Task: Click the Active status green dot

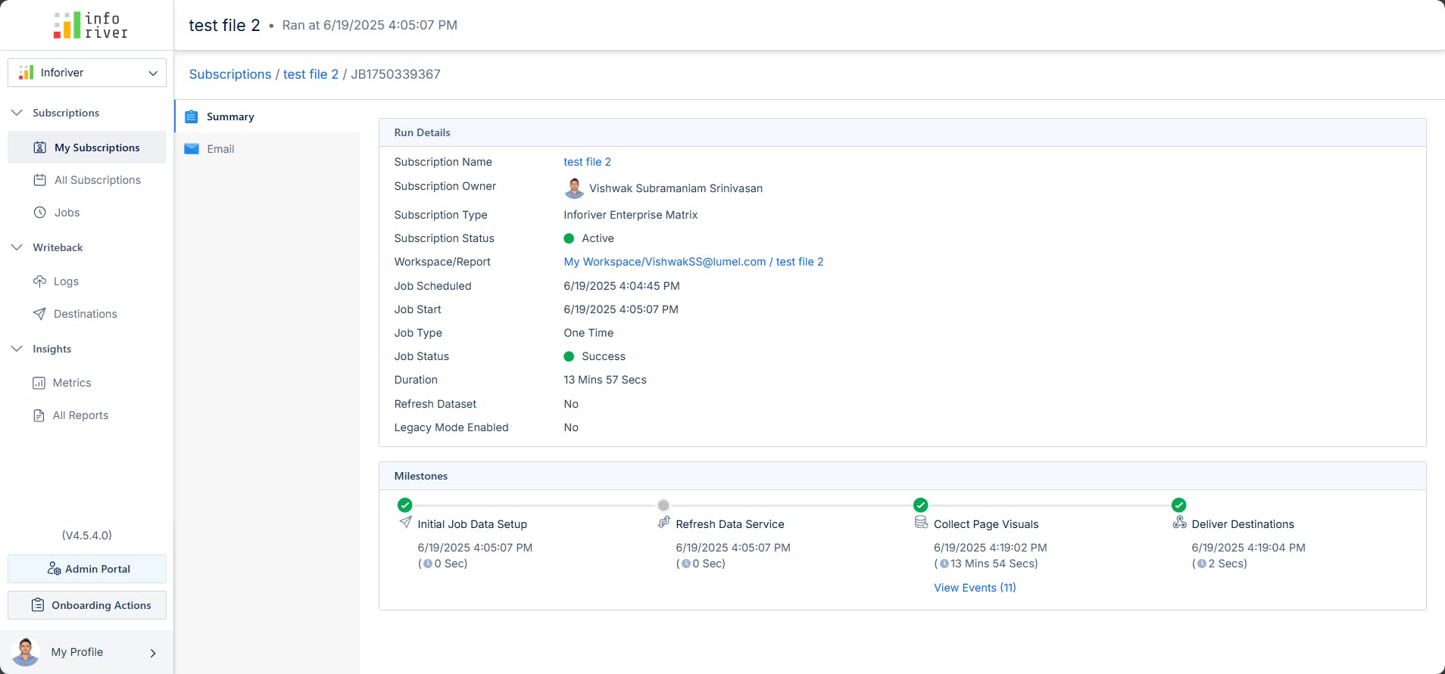Action: tap(569, 238)
